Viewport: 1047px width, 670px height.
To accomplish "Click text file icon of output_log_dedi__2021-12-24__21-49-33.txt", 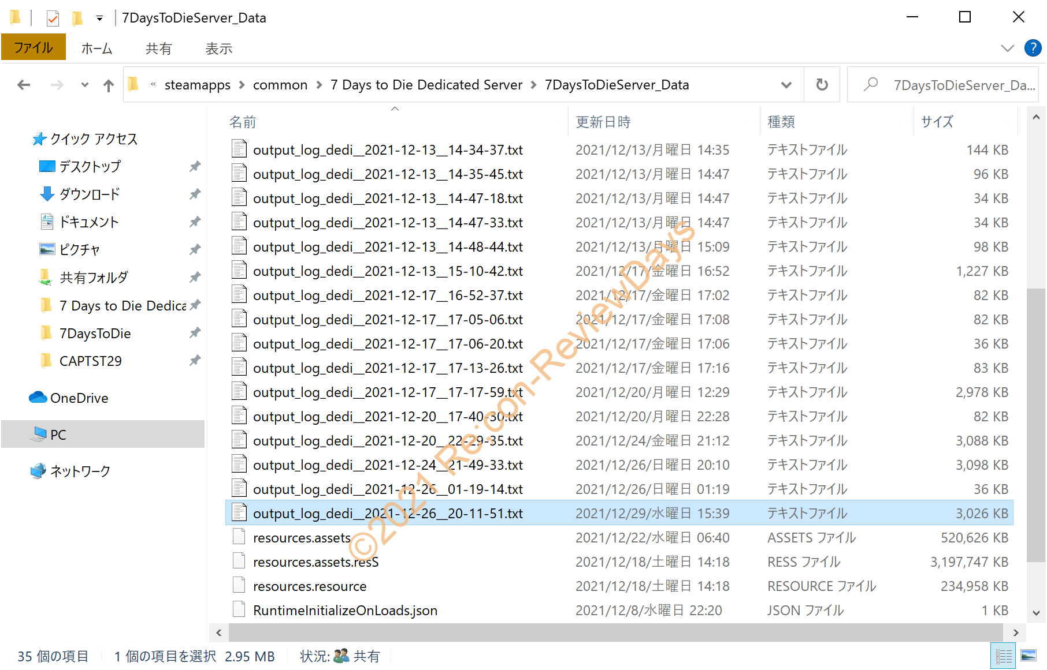I will (x=239, y=465).
